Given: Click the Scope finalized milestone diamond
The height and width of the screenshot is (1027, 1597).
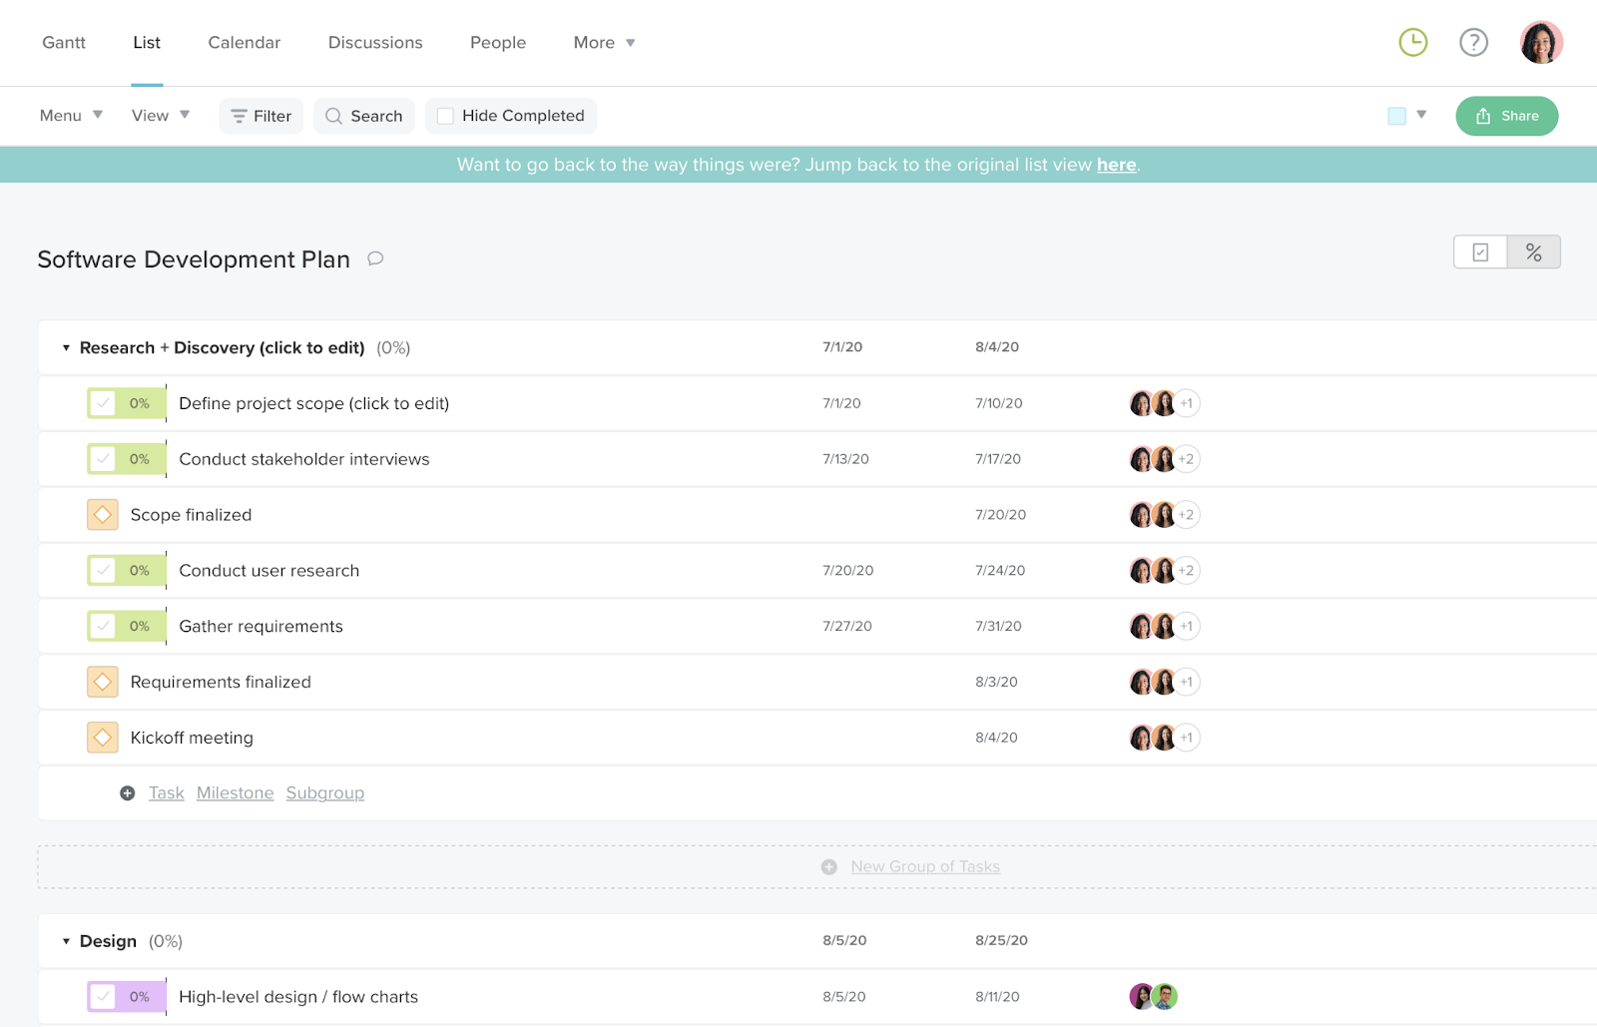Looking at the screenshot, I should tap(102, 514).
